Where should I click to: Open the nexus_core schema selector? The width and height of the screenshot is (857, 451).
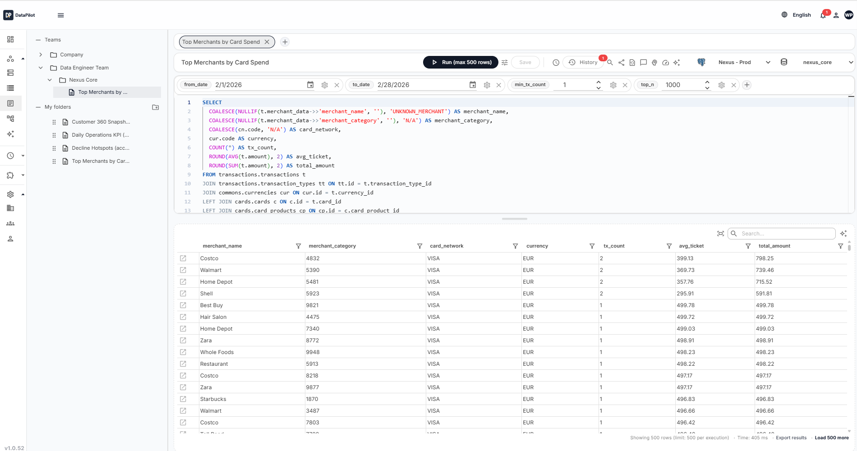click(x=821, y=62)
